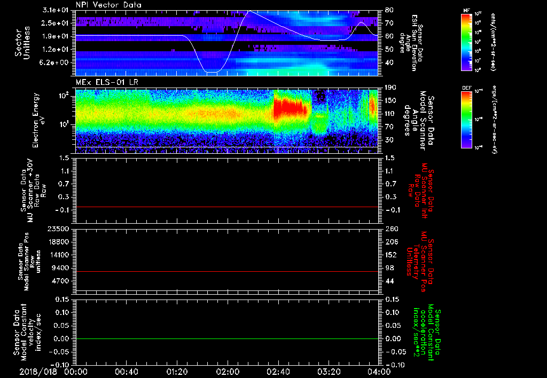
Task: Click the "9400" scanner position tick label
Action: coord(61,268)
